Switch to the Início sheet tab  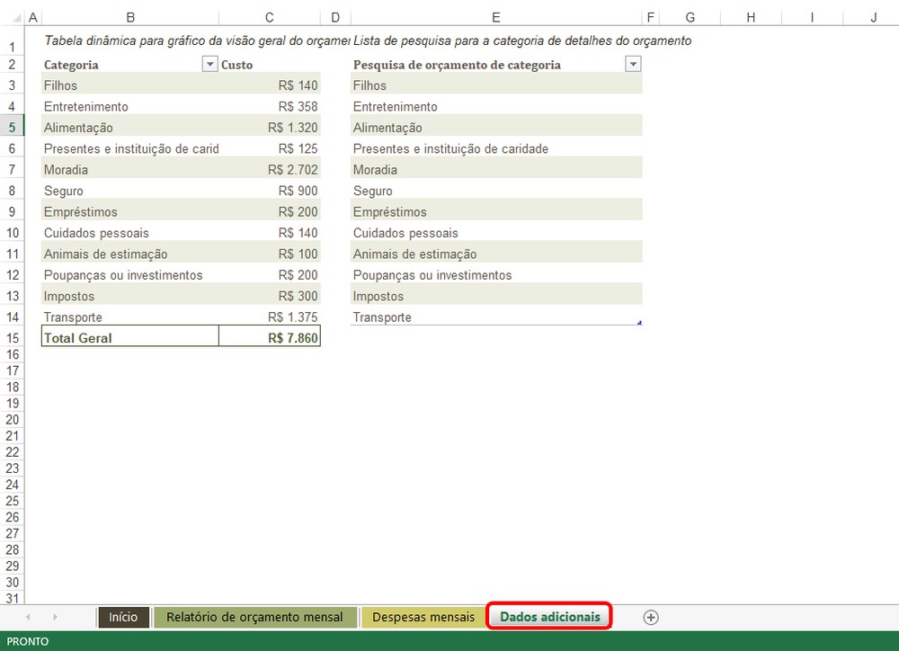tap(123, 617)
